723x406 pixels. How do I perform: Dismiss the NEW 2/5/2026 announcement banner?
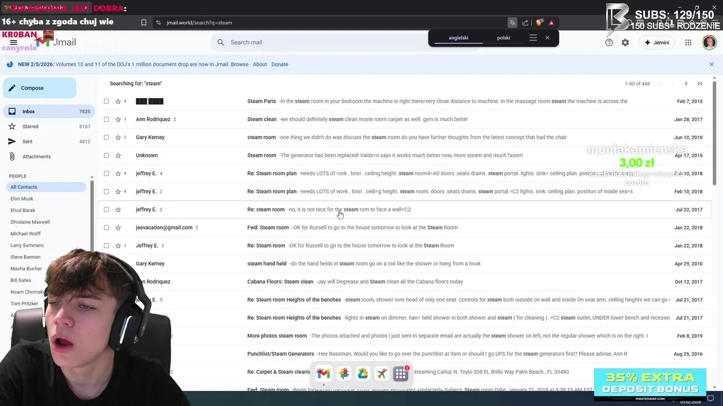coord(712,64)
